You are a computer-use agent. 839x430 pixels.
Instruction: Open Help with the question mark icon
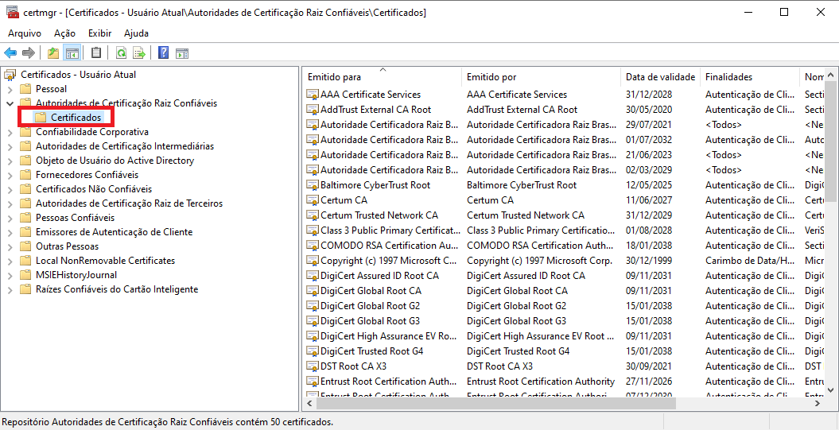pos(163,53)
